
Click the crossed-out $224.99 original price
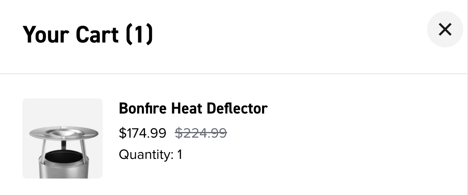[201, 133]
